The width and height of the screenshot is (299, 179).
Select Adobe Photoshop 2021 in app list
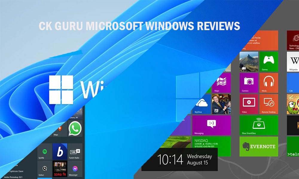coord(13,177)
